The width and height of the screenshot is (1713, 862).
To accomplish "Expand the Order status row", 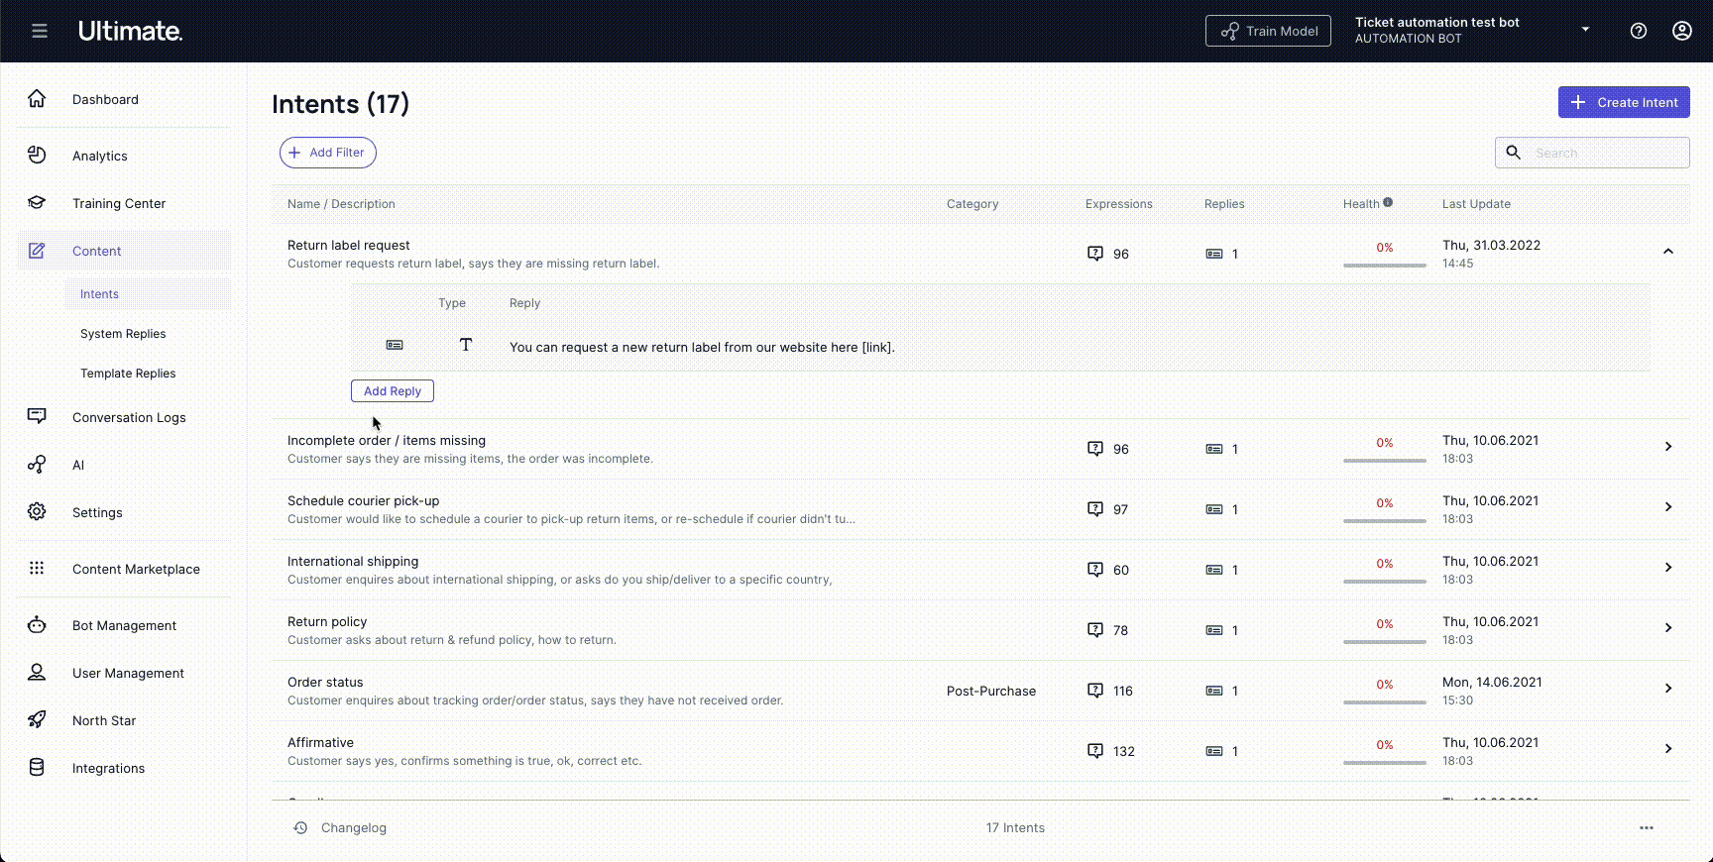I will tap(1668, 689).
